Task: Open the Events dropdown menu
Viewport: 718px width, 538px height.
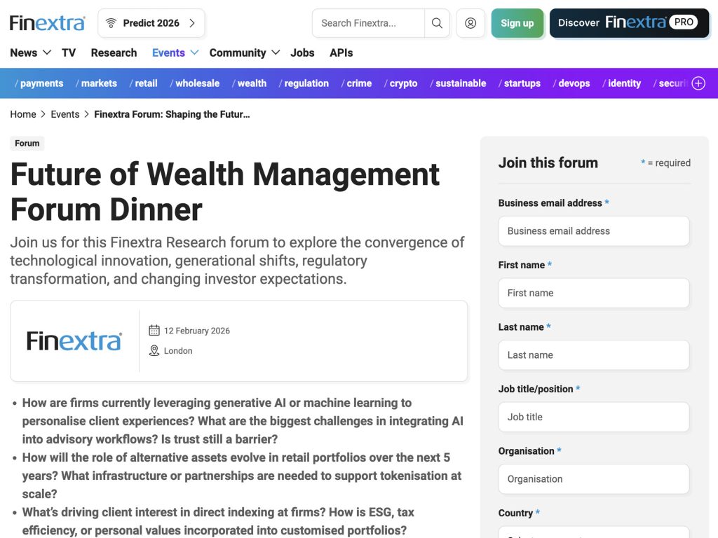Action: [174, 53]
